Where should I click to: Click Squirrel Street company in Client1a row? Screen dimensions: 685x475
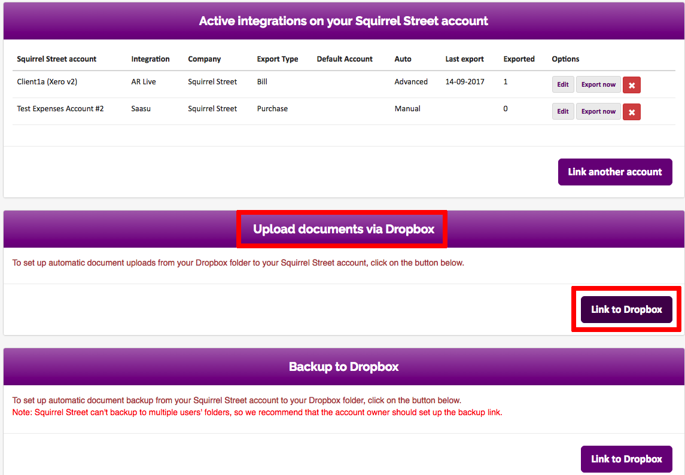[212, 82]
